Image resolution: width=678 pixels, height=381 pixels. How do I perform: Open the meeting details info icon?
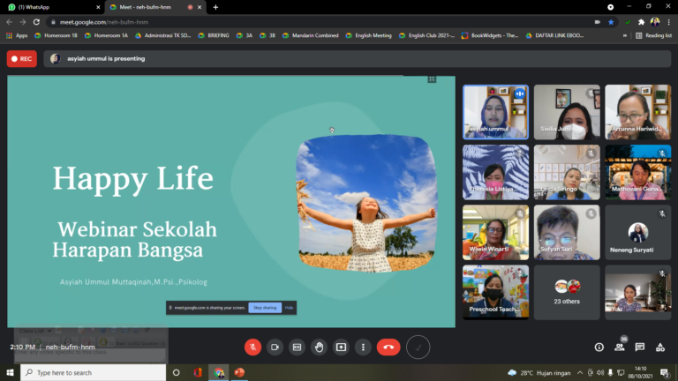tap(599, 347)
